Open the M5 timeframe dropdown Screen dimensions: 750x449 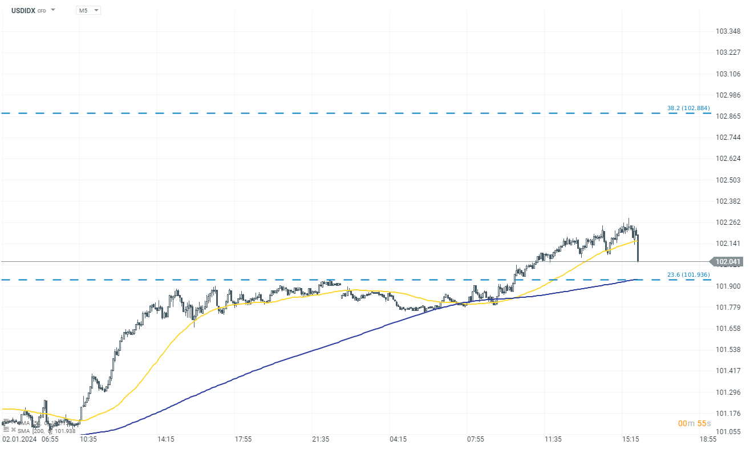coord(88,10)
